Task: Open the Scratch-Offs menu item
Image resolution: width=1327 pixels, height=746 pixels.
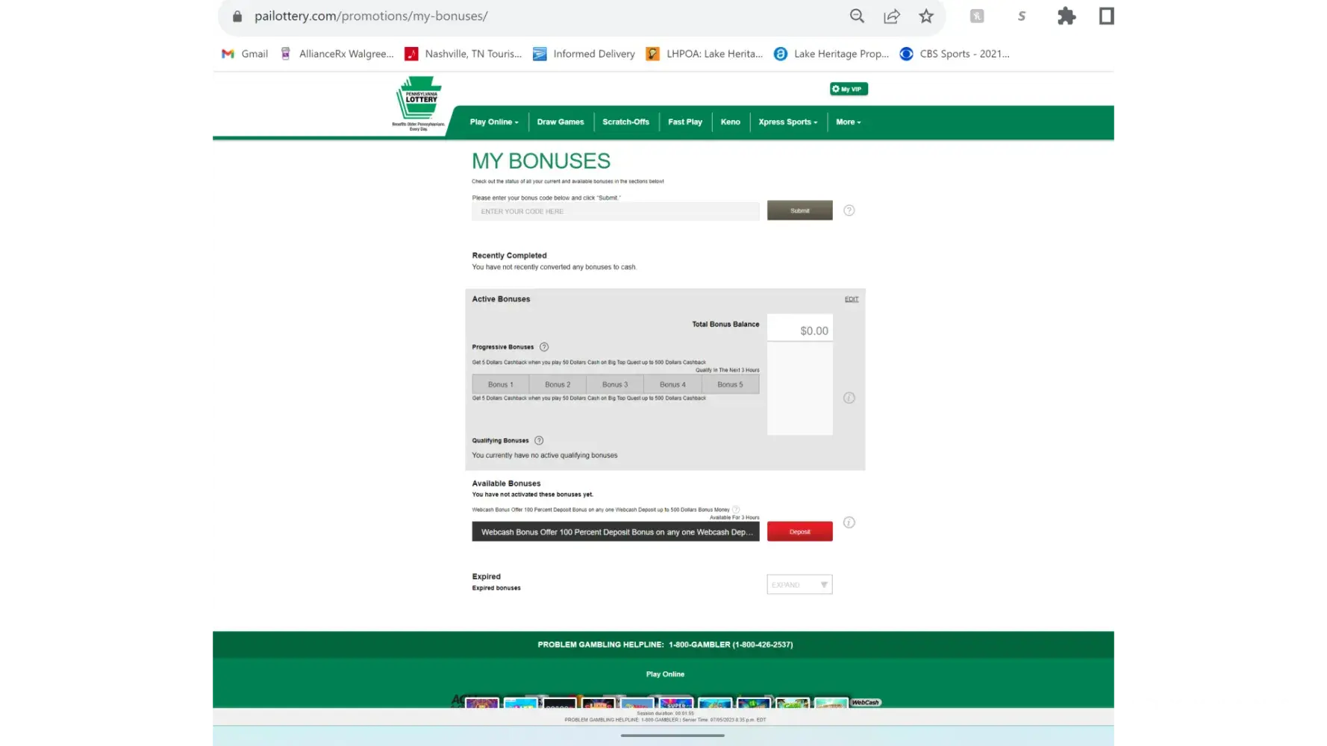Action: 625,122
